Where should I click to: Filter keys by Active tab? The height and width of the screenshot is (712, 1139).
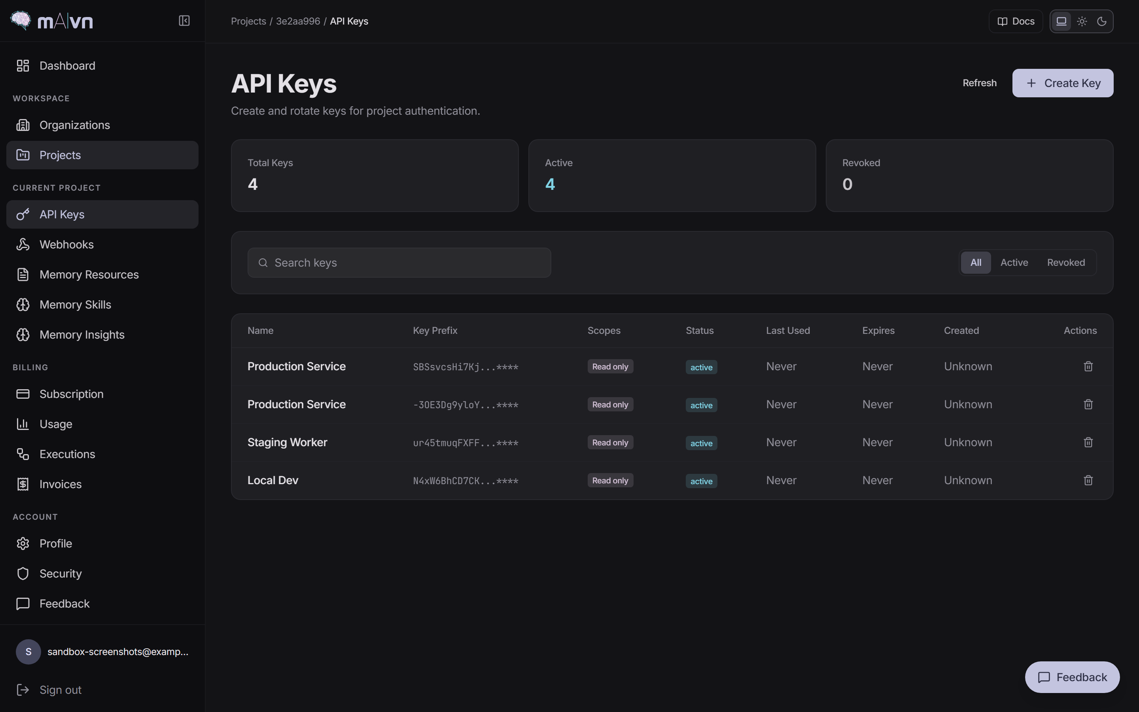(1014, 262)
